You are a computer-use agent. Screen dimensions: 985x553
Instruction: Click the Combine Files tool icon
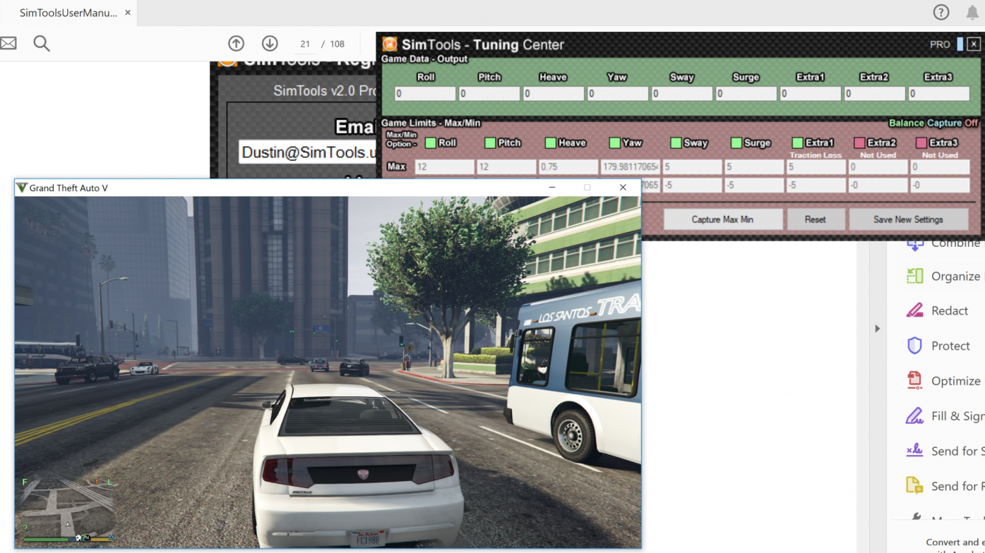915,245
